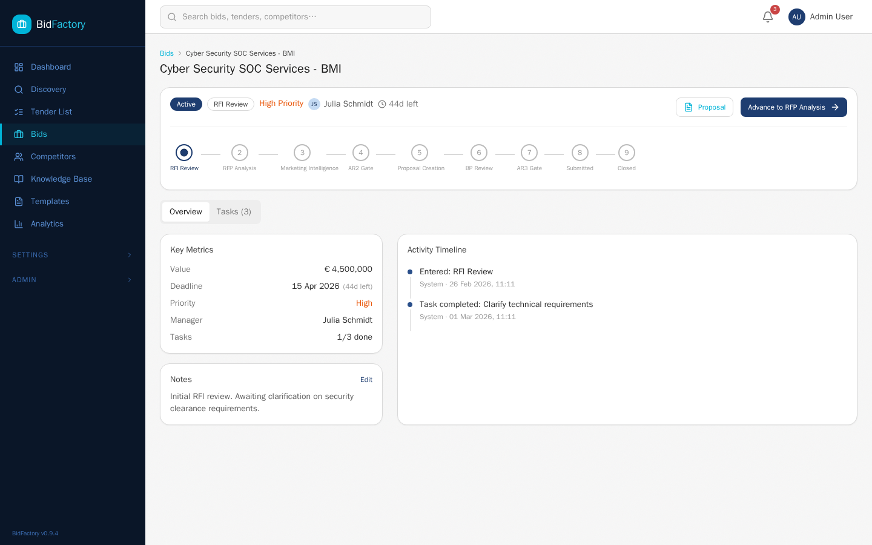The height and width of the screenshot is (545, 872).
Task: Open Tender List in sidebar
Action: coord(73,112)
